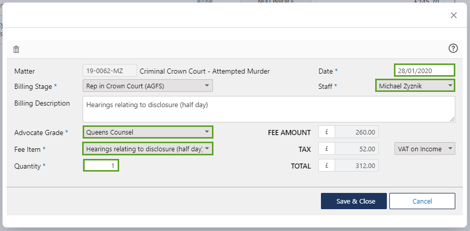Image resolution: width=470 pixels, height=231 pixels.
Task: Click the Criminal Crown Court matter title
Action: 204,71
